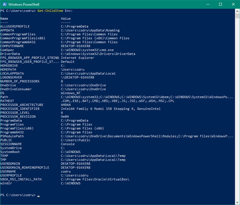The height and width of the screenshot is (205, 240).
Task: Click the \Users\codru value
Action: tap(73, 69)
